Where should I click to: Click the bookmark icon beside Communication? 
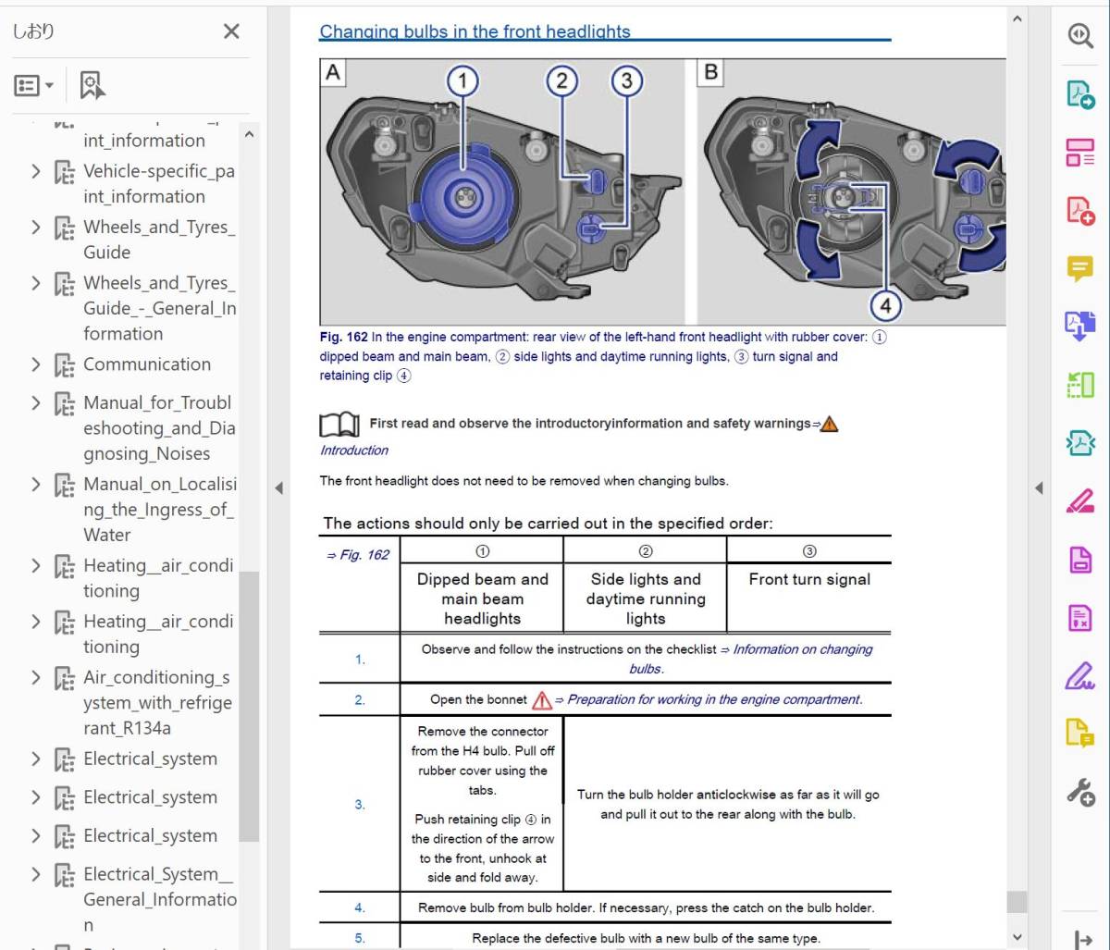64,365
